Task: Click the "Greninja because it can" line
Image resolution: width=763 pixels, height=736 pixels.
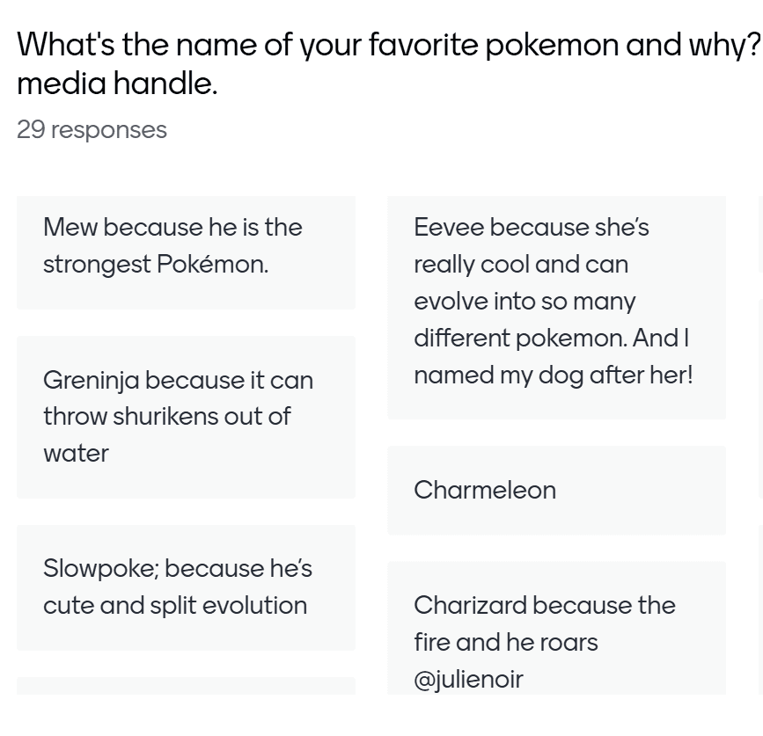Action: [x=178, y=381]
